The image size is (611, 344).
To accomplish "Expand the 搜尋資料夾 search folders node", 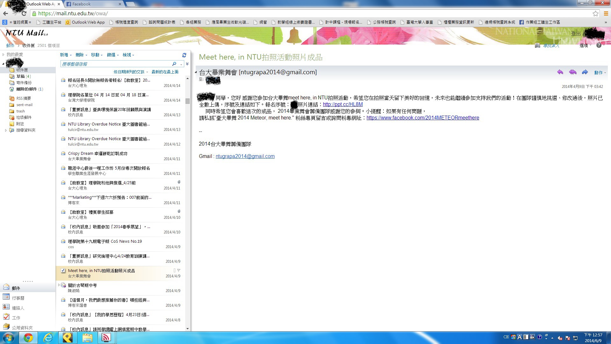I will tap(6, 130).
